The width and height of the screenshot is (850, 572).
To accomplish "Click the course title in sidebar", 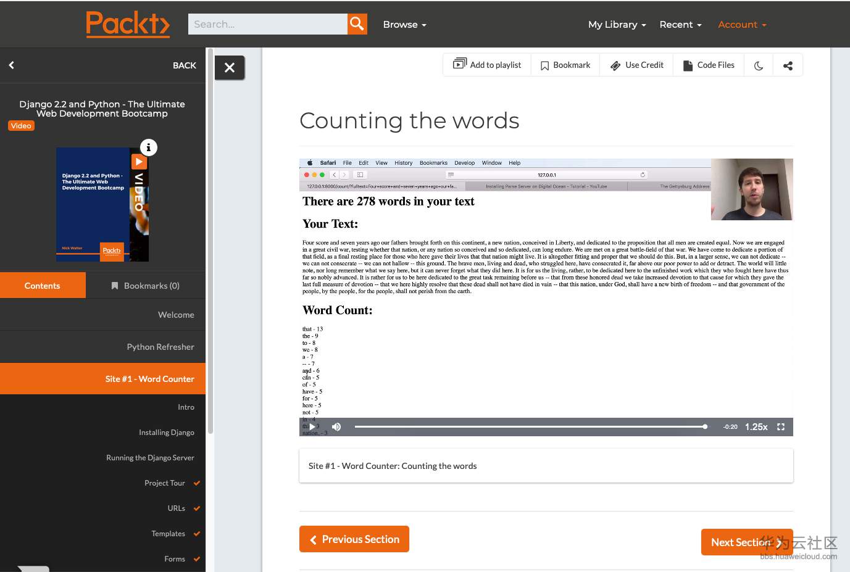I will tap(102, 109).
